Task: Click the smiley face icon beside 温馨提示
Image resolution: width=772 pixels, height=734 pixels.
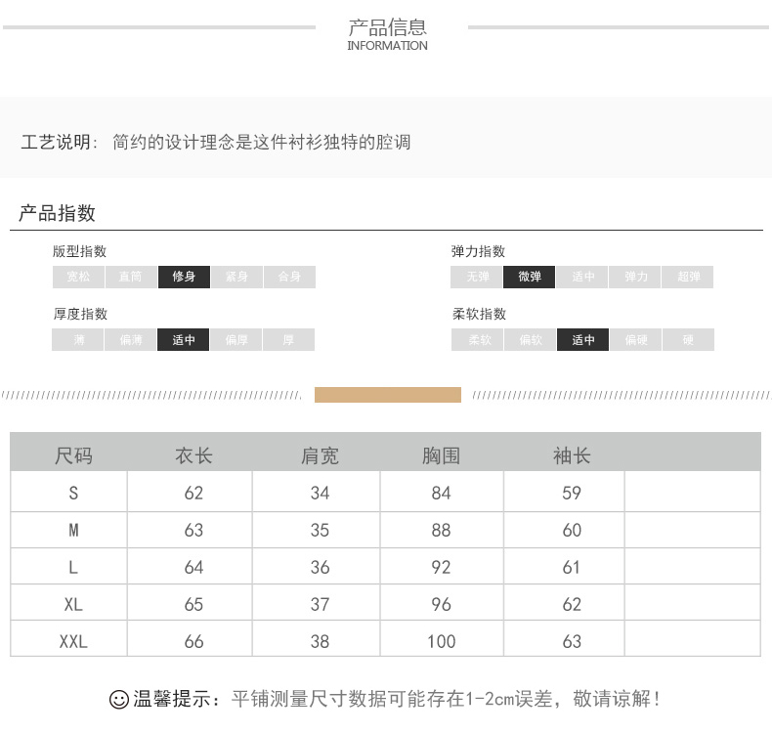Action: click(x=118, y=700)
